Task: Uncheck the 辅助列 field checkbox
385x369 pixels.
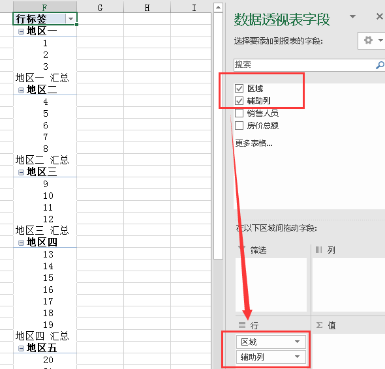Action: [x=239, y=100]
